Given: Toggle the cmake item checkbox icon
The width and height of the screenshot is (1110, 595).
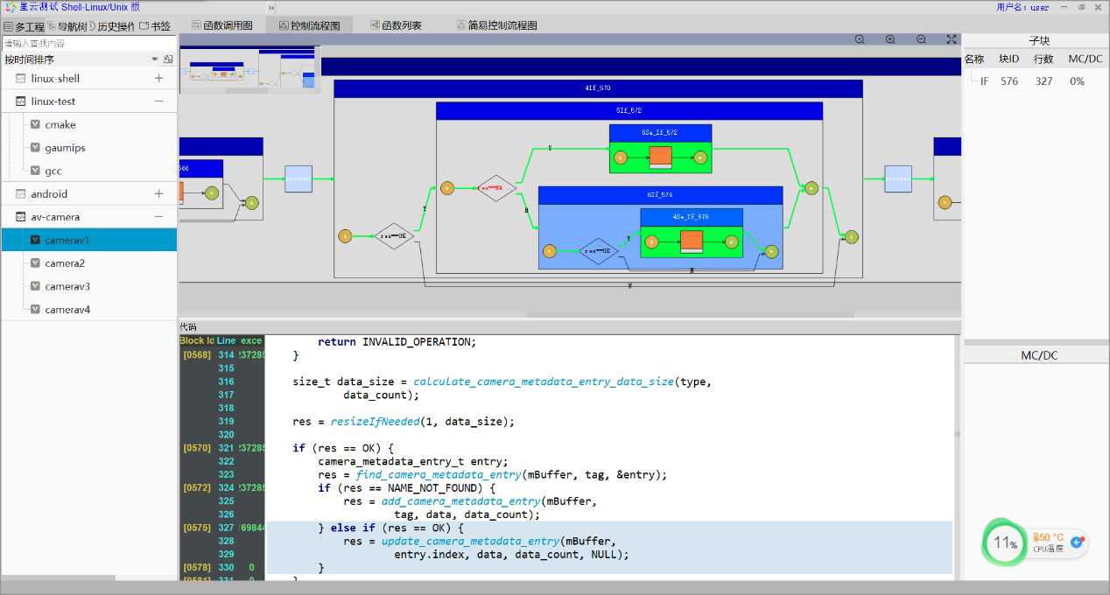Looking at the screenshot, I should click(36, 124).
